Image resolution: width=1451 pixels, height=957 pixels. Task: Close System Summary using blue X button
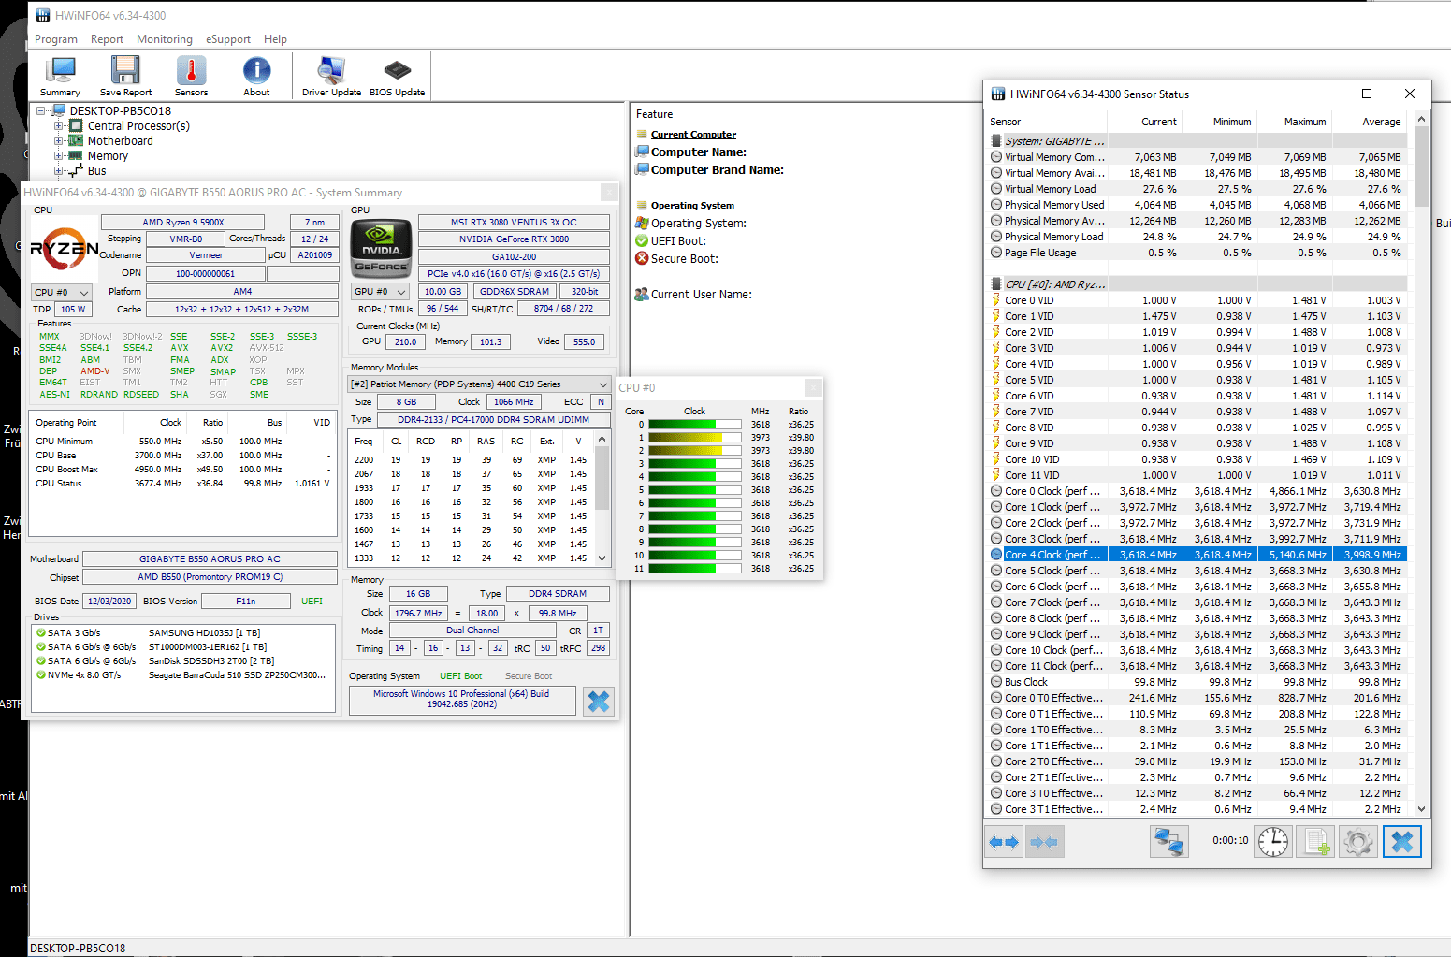pyautogui.click(x=599, y=702)
